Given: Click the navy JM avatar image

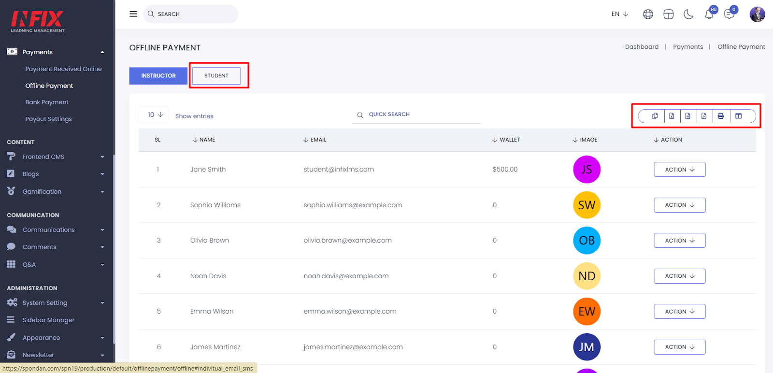Looking at the screenshot, I should coord(587,347).
